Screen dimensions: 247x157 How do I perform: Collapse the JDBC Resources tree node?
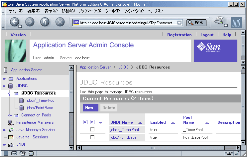pyautogui.click(x=9, y=94)
